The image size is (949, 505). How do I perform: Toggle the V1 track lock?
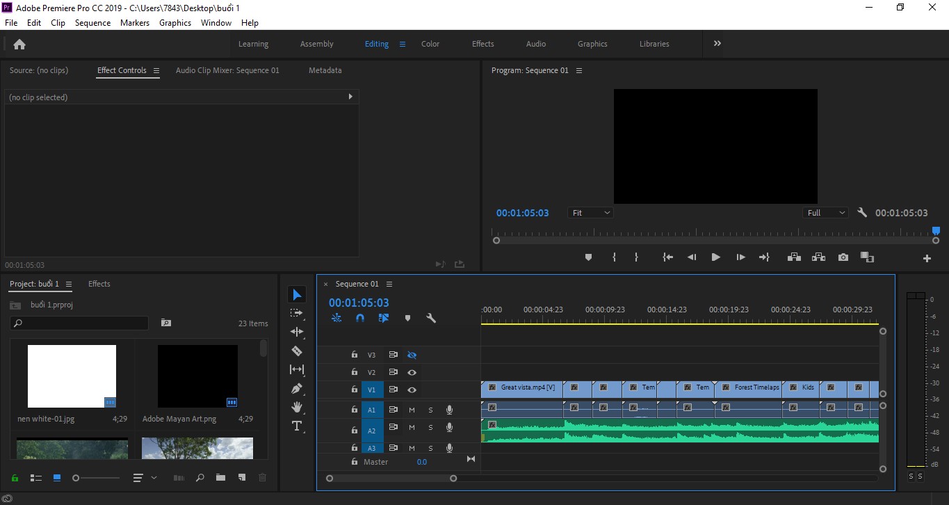tap(355, 390)
